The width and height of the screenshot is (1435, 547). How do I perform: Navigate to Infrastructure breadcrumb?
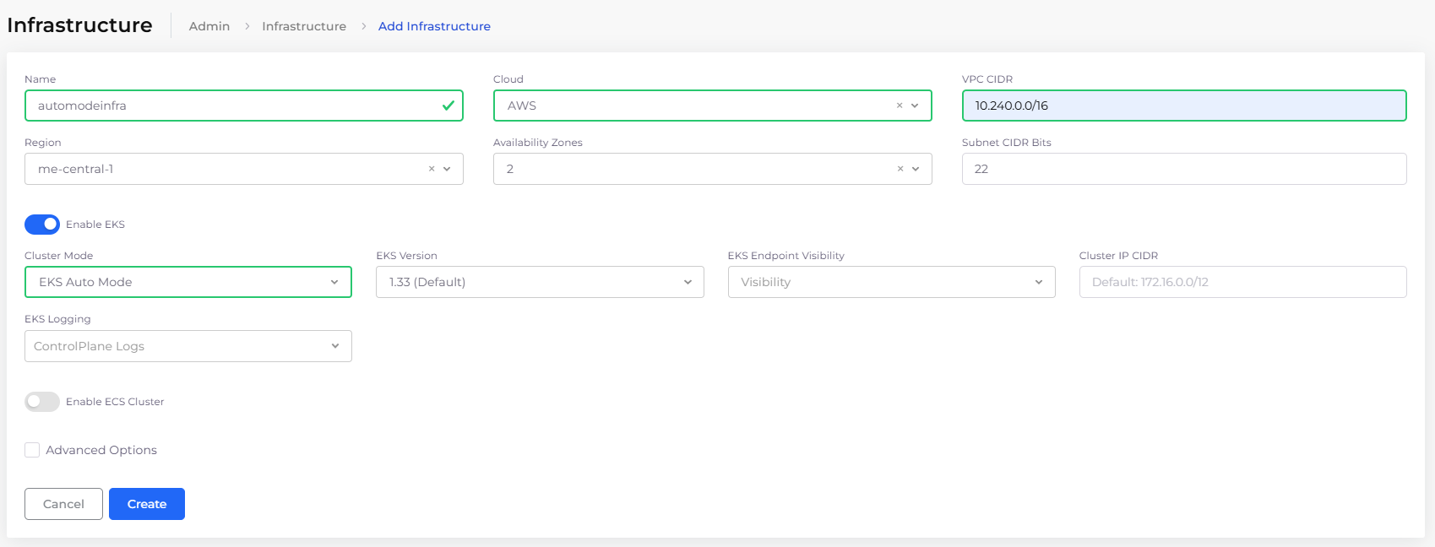coord(304,26)
